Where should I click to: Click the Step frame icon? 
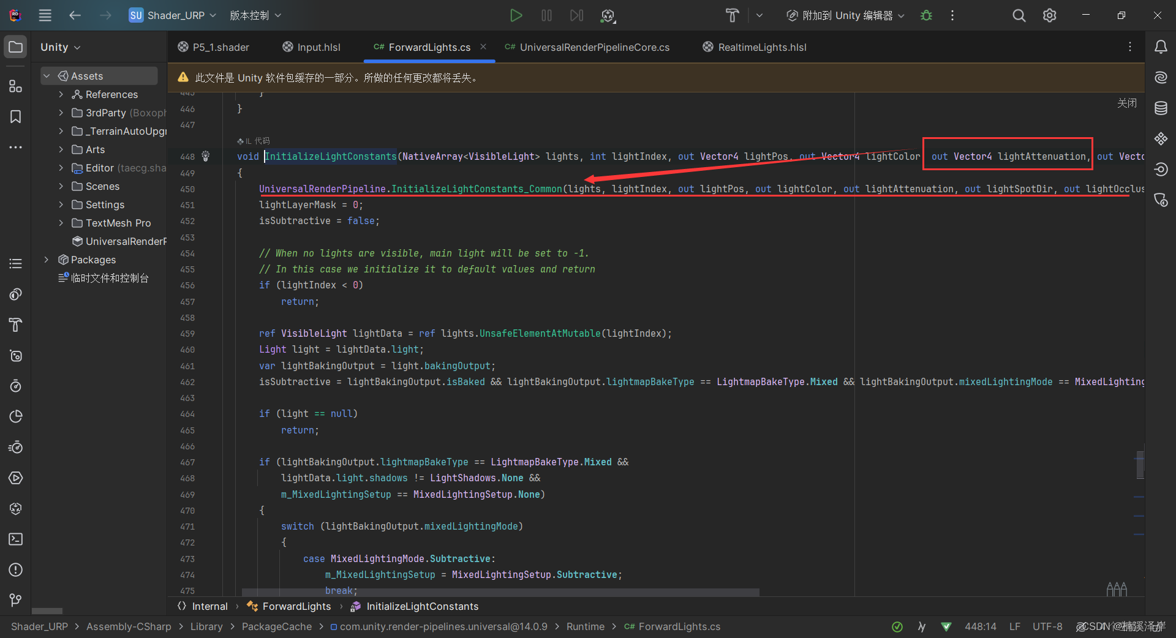click(x=576, y=15)
